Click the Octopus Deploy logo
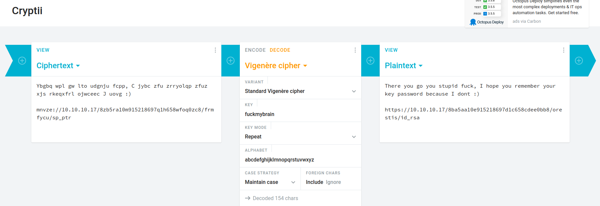This screenshot has height=206, width=600. 487,22
